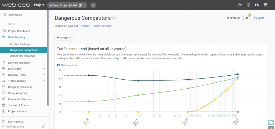Open project external link icon in project selector
275x129 pixels.
pyautogui.click(x=80, y=5)
